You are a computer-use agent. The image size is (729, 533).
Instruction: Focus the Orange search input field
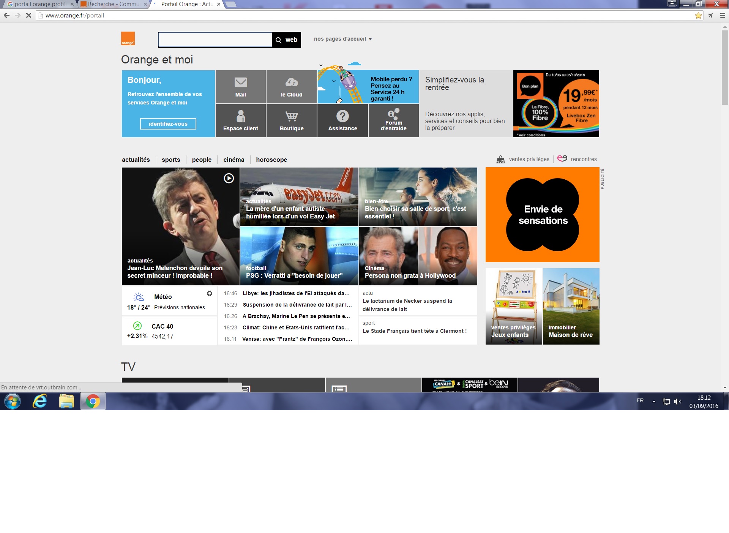tap(215, 40)
